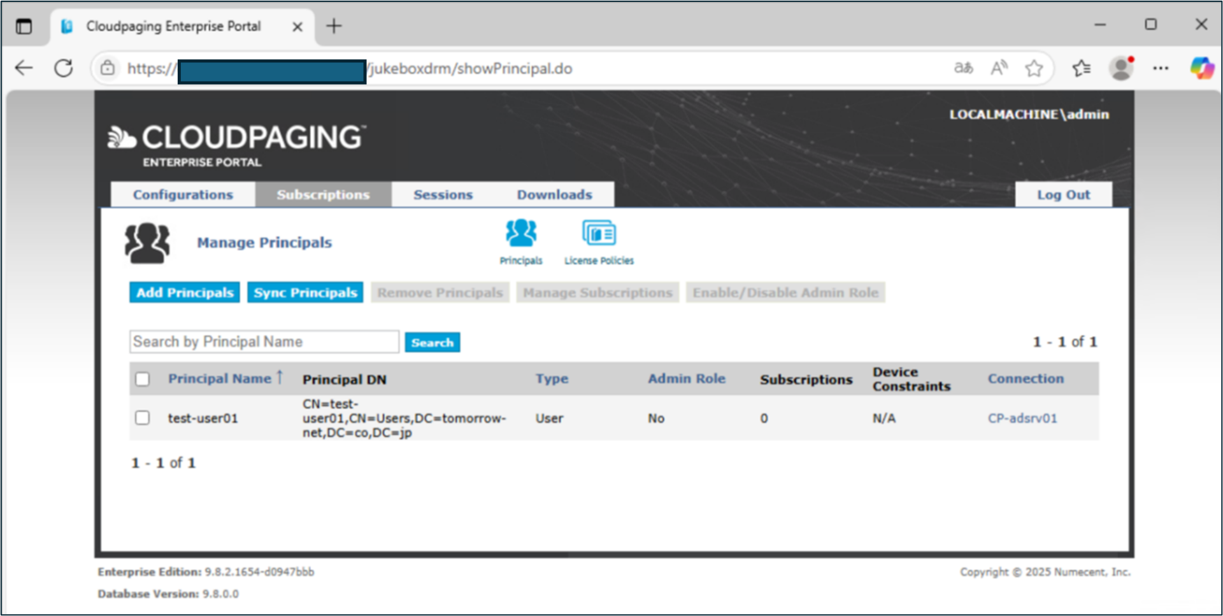Switch to the Downloads tab

tap(554, 194)
